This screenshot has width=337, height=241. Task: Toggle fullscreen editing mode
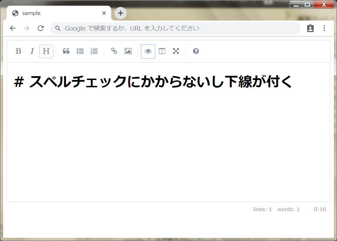tap(175, 51)
